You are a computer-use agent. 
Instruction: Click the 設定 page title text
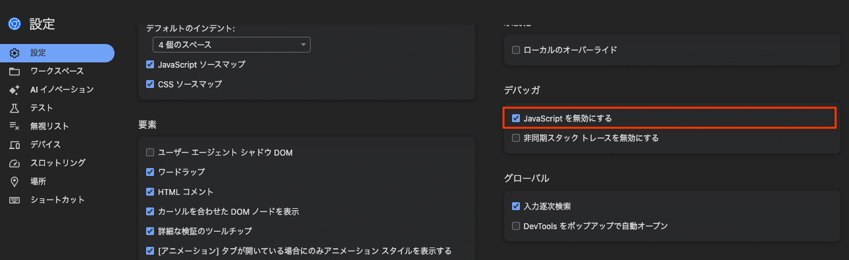(x=42, y=24)
